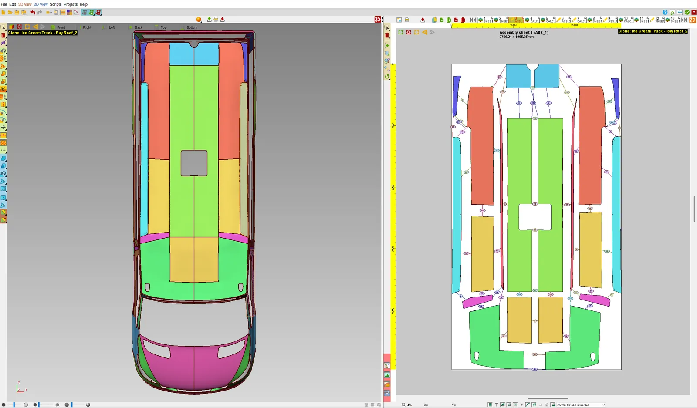The width and height of the screenshot is (697, 408).
Task: Select tab 10 CALC
Action: pyautogui.click(x=625, y=20)
